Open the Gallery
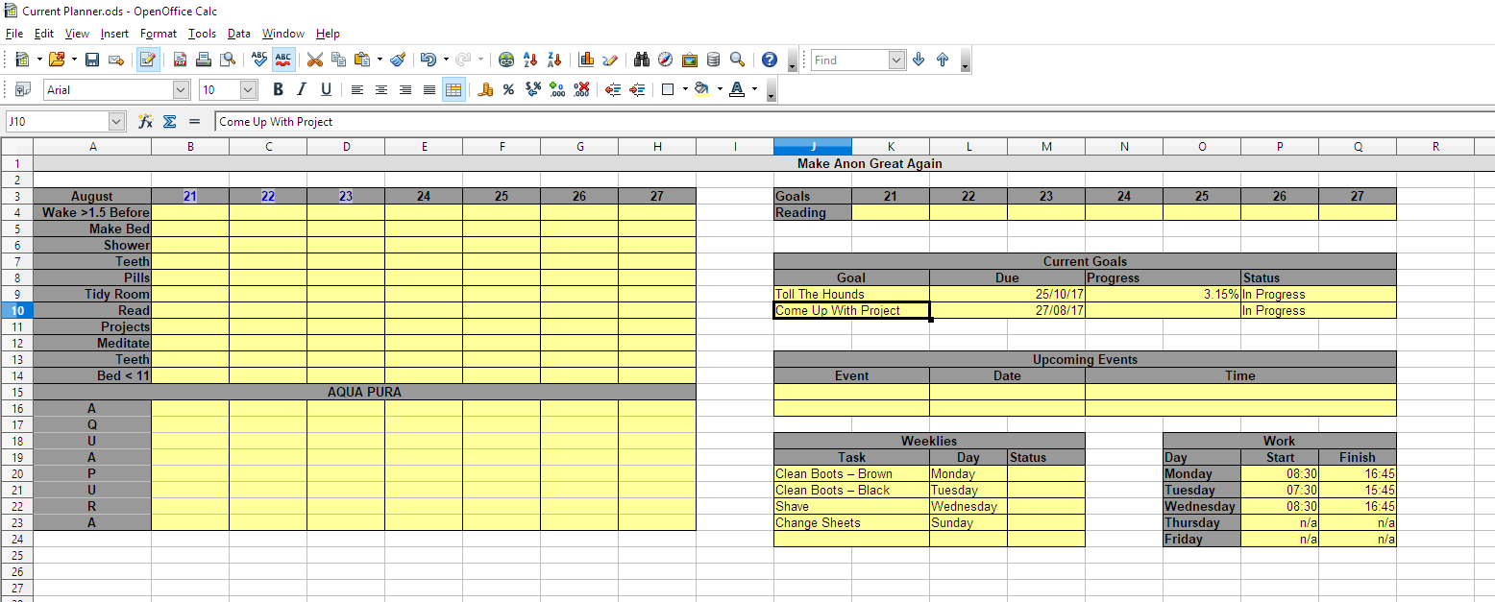Image resolution: width=1495 pixels, height=602 pixels. tap(690, 60)
